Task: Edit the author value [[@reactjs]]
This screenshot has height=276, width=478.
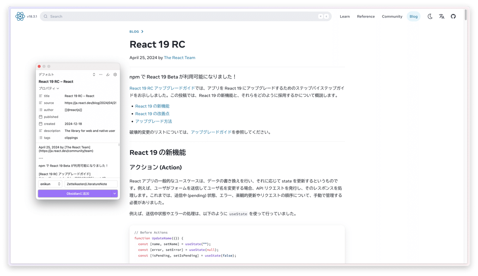Action: [x=90, y=110]
